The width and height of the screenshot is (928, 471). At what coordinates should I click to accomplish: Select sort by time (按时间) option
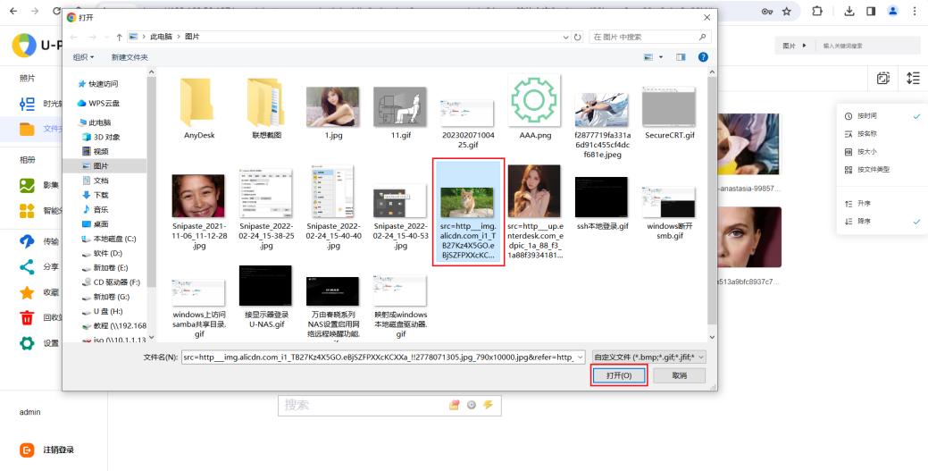tap(866, 116)
